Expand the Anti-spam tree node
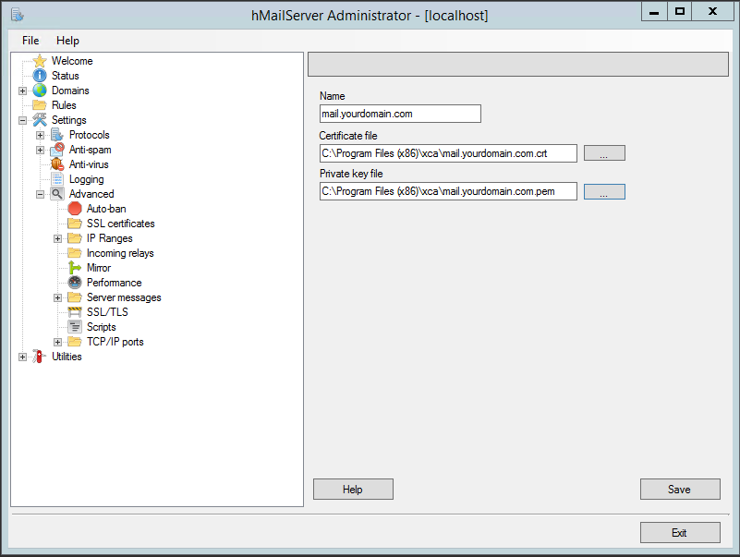Image resolution: width=740 pixels, height=557 pixels. [x=40, y=151]
